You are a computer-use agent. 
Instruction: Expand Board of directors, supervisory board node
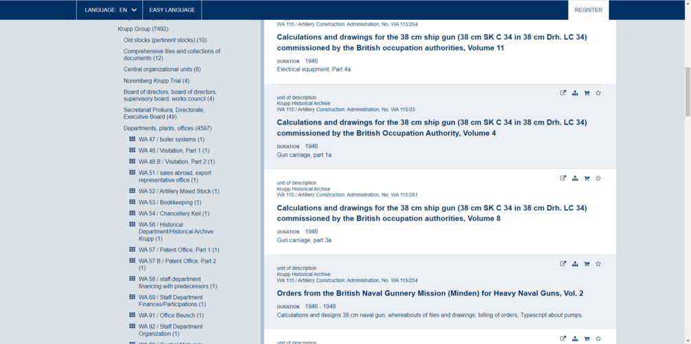pos(170,95)
